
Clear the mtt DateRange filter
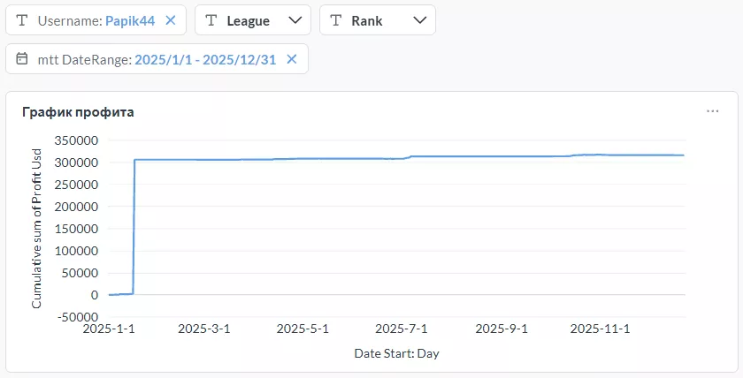coord(292,59)
